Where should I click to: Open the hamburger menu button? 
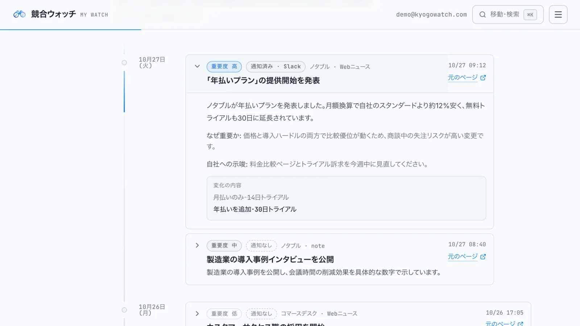tap(558, 14)
